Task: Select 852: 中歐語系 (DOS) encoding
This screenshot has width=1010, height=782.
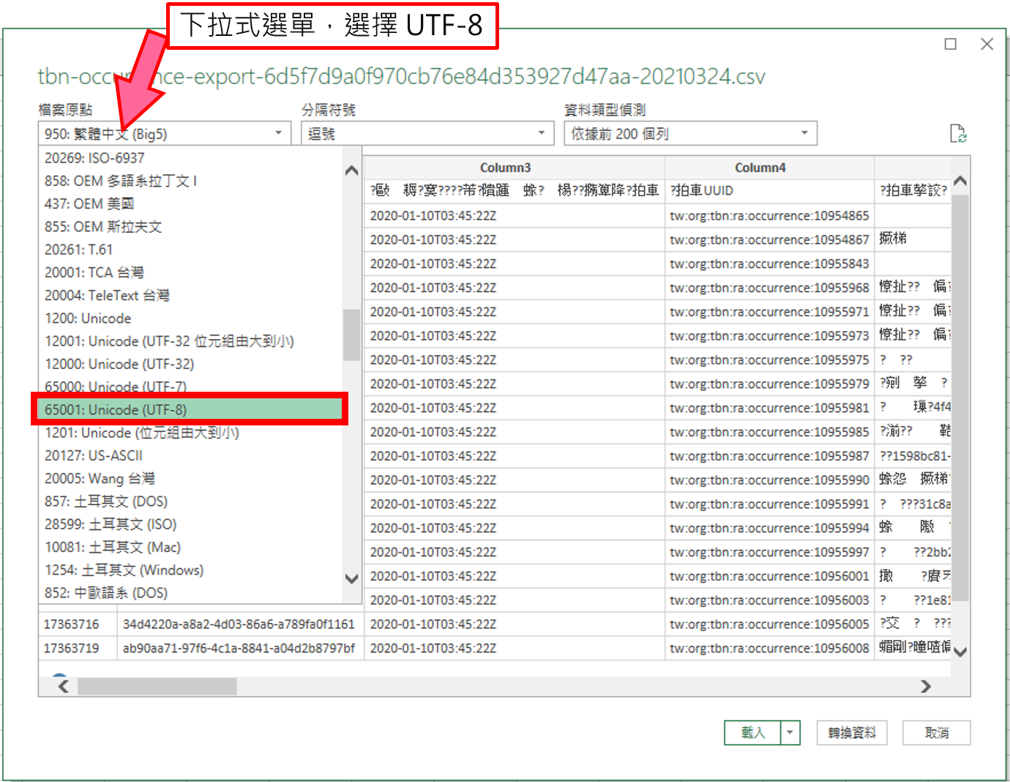Action: 110,592
